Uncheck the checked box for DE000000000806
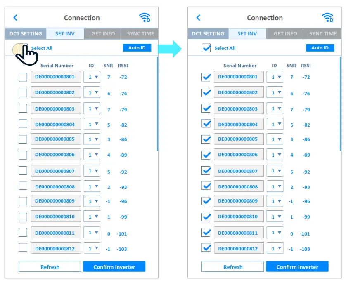Image resolution: width=346 pixels, height=285 pixels. tap(206, 155)
